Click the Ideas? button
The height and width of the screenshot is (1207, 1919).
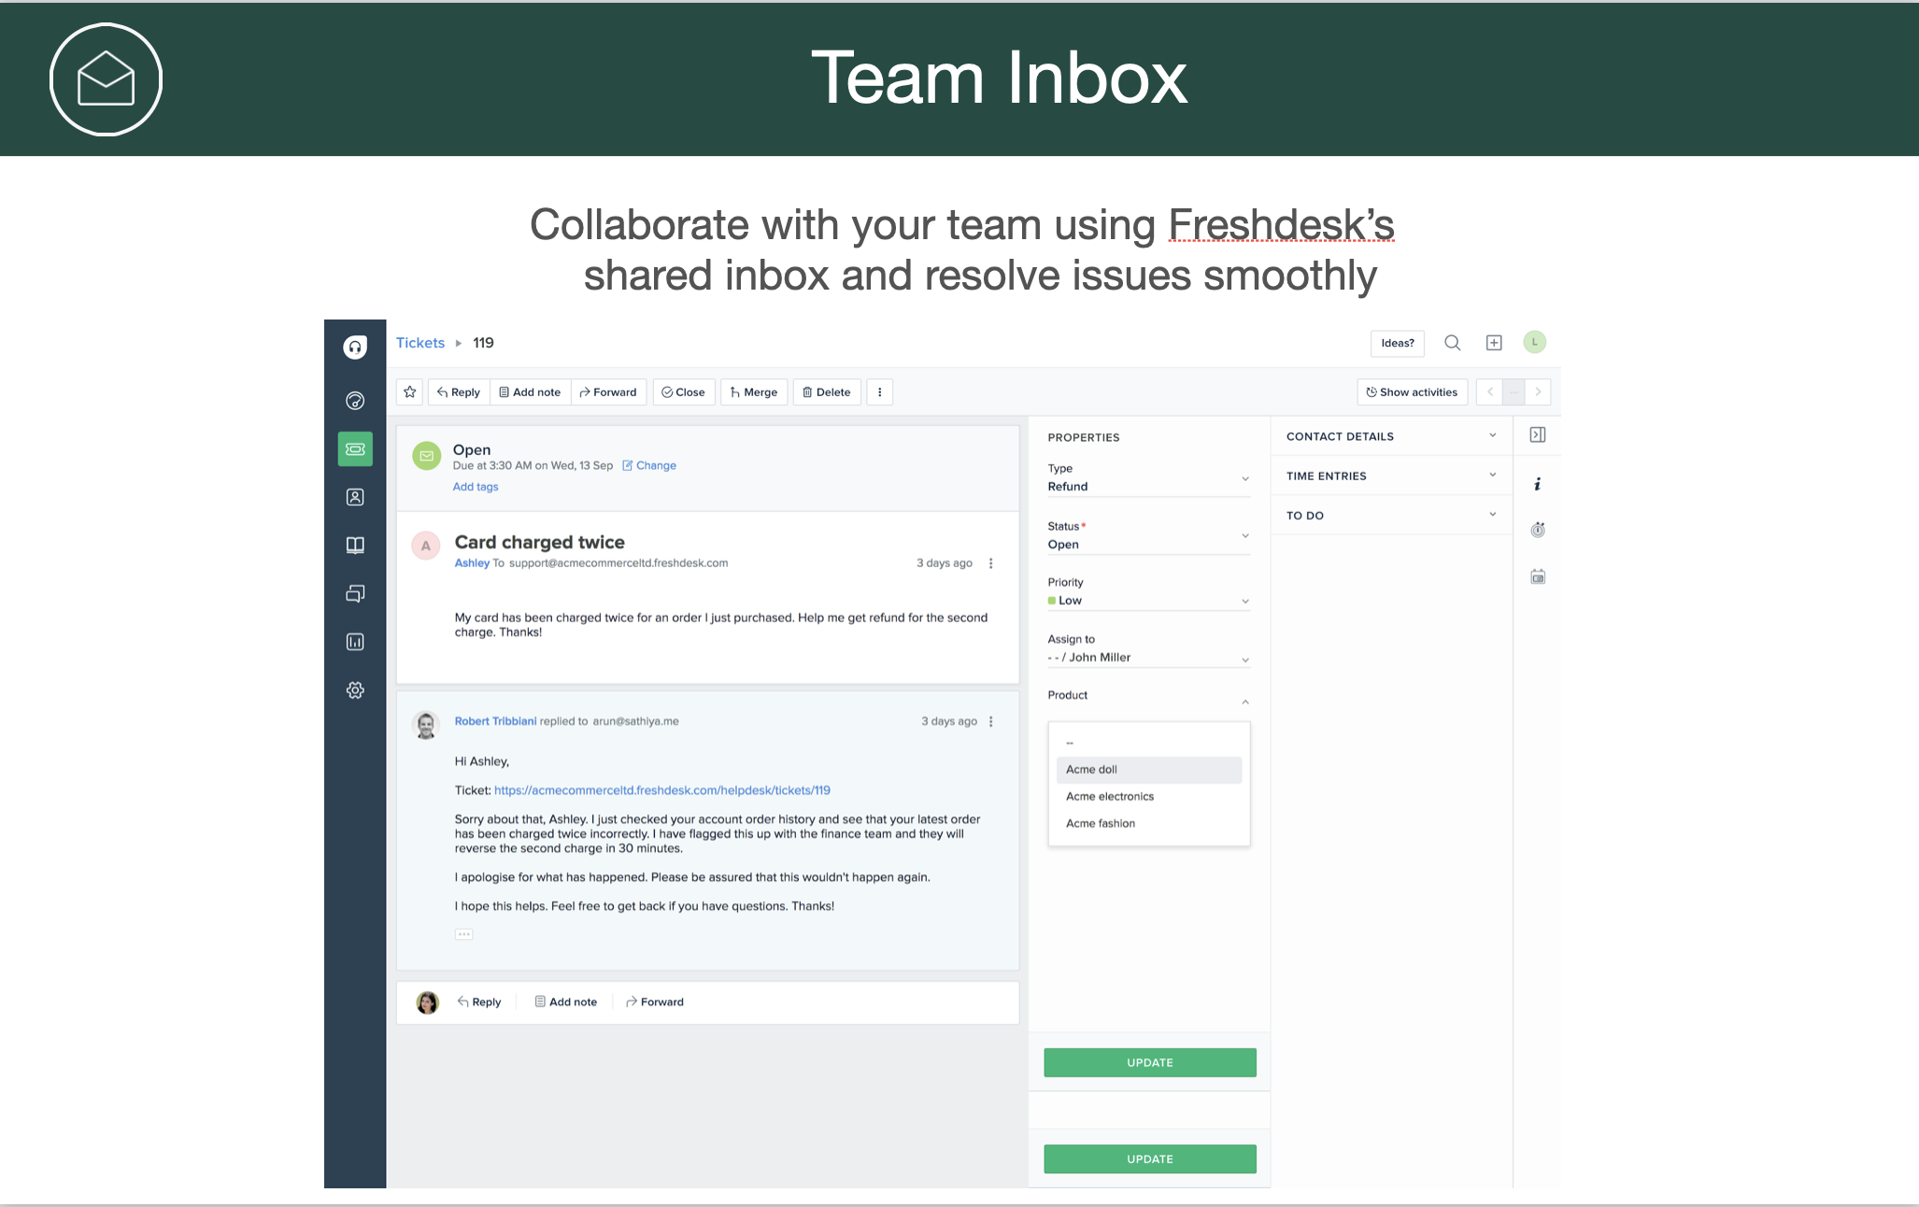(1398, 343)
